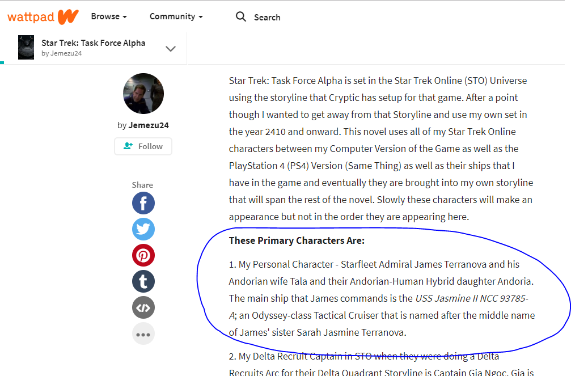Expand the table of contents chevron
Viewport: 571px width, 376px height.
[171, 48]
